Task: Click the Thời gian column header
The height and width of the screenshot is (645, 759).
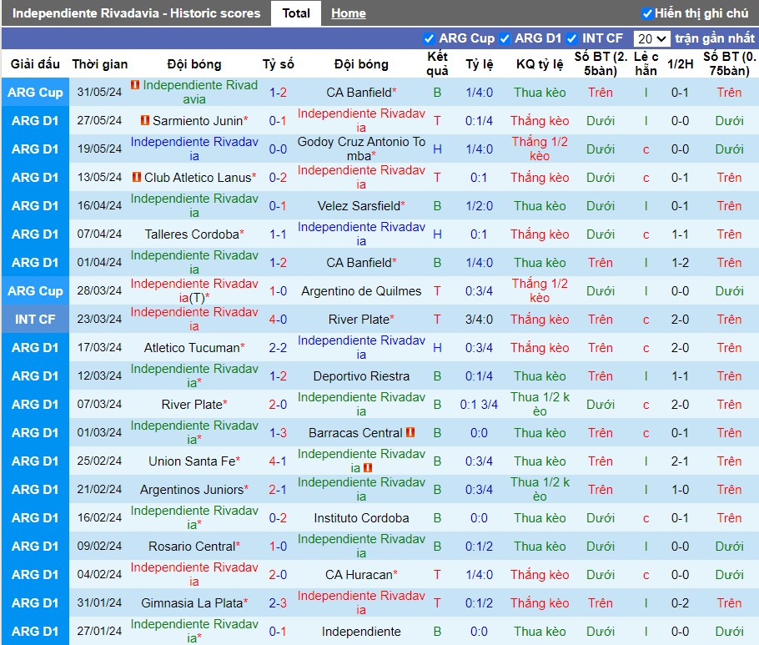Action: pyautogui.click(x=100, y=64)
